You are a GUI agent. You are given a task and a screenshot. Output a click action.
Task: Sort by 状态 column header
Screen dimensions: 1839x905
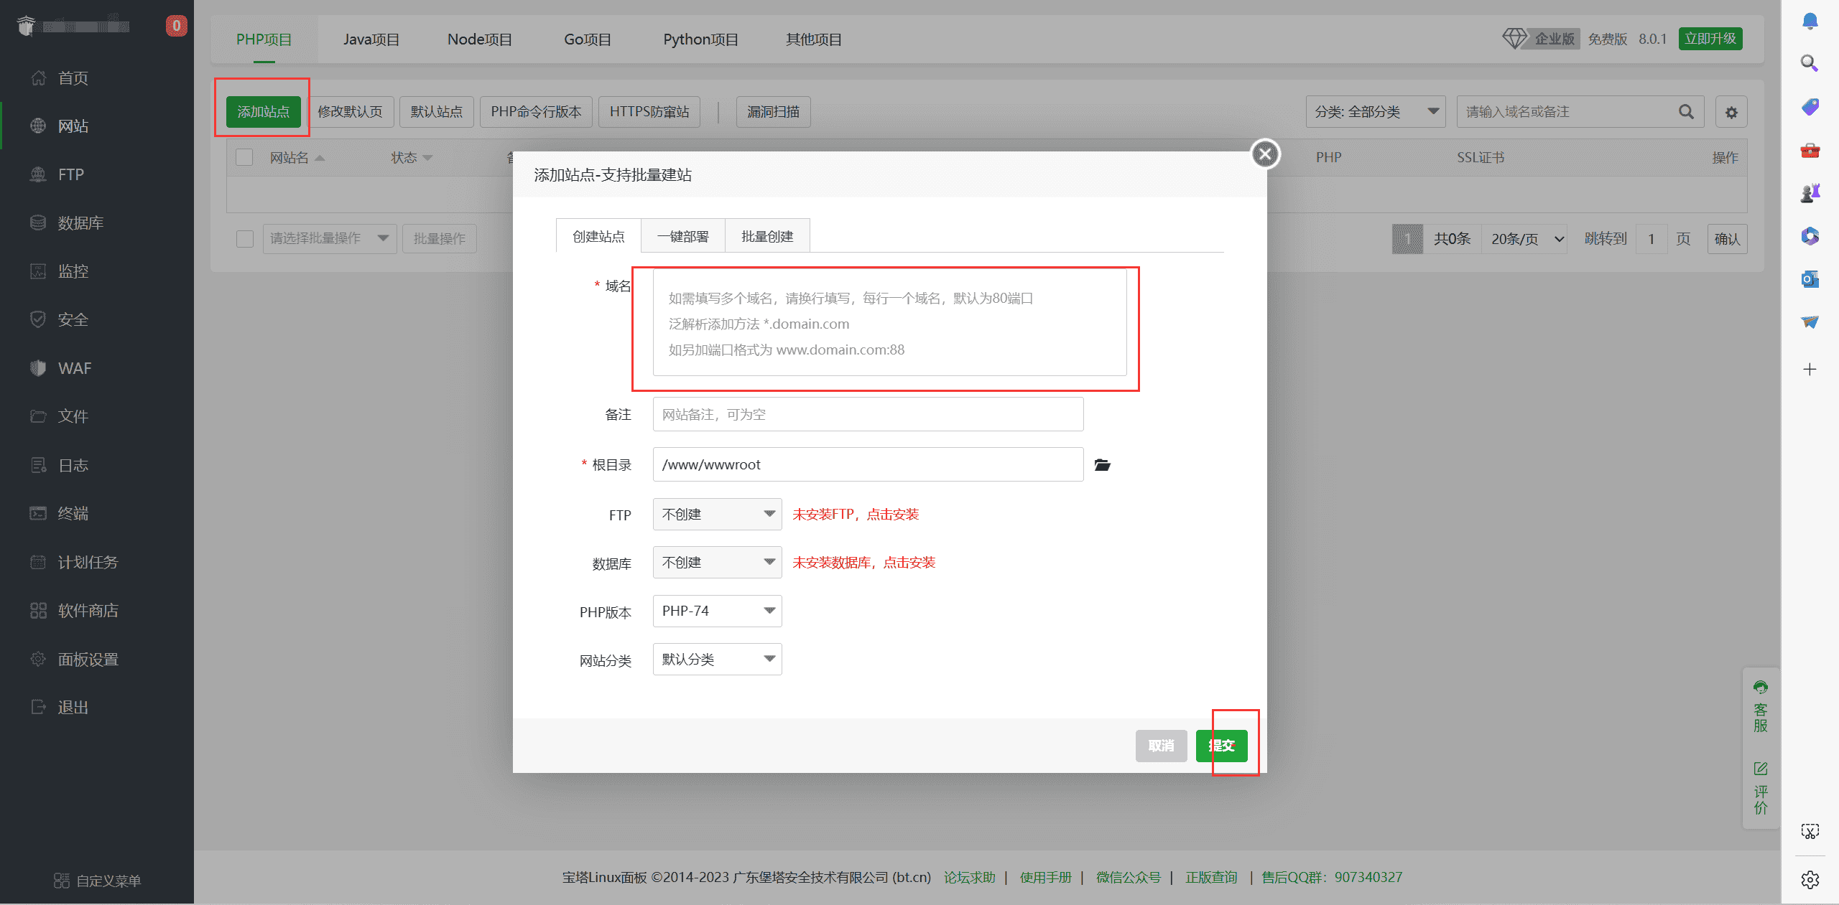[412, 158]
